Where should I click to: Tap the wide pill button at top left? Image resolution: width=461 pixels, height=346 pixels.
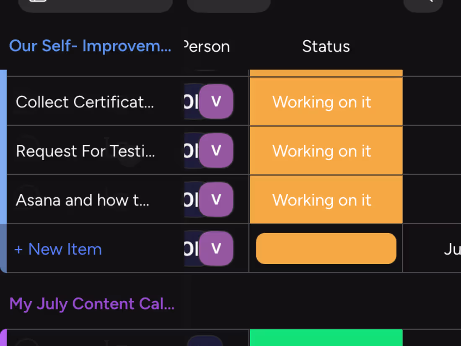pyautogui.click(x=96, y=5)
